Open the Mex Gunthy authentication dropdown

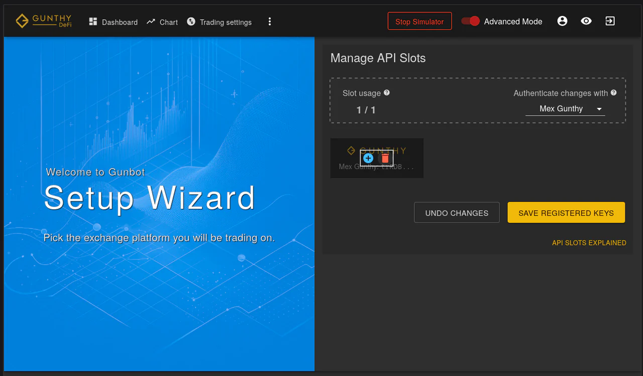[565, 109]
